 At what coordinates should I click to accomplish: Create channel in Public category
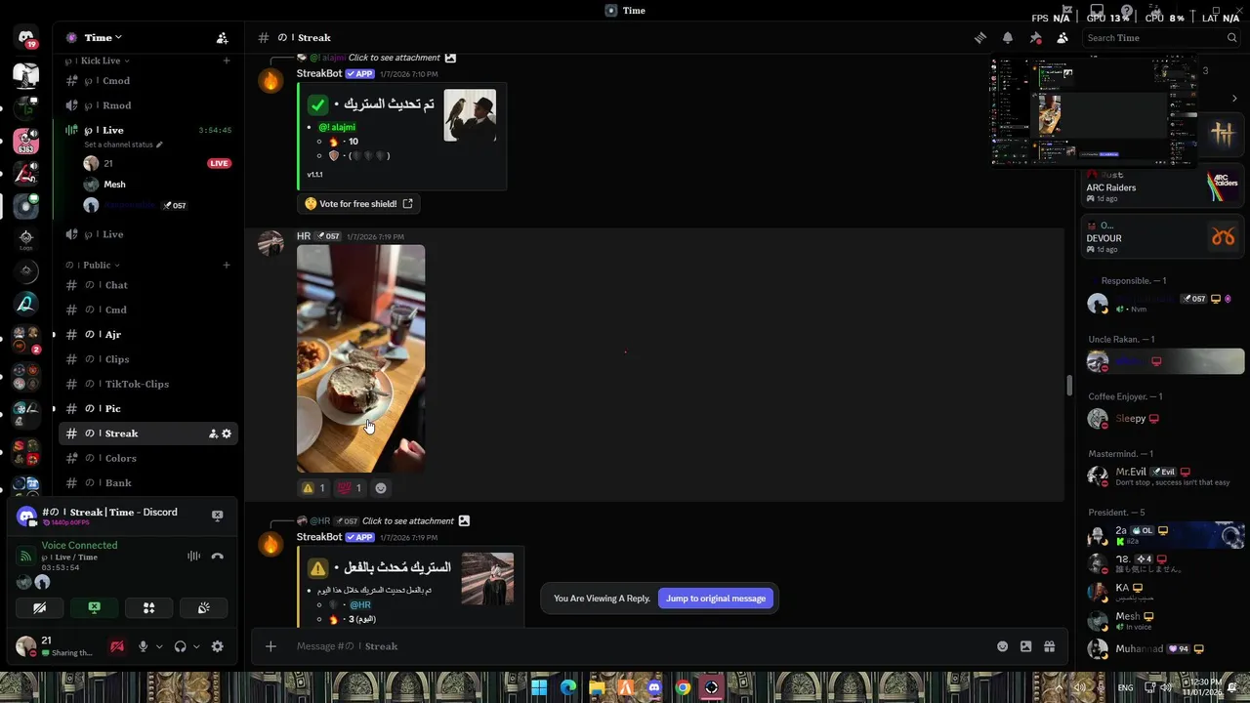(227, 265)
